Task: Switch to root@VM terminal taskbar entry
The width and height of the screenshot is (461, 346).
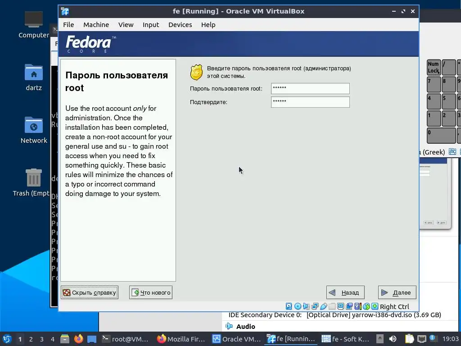Action: click(126, 339)
